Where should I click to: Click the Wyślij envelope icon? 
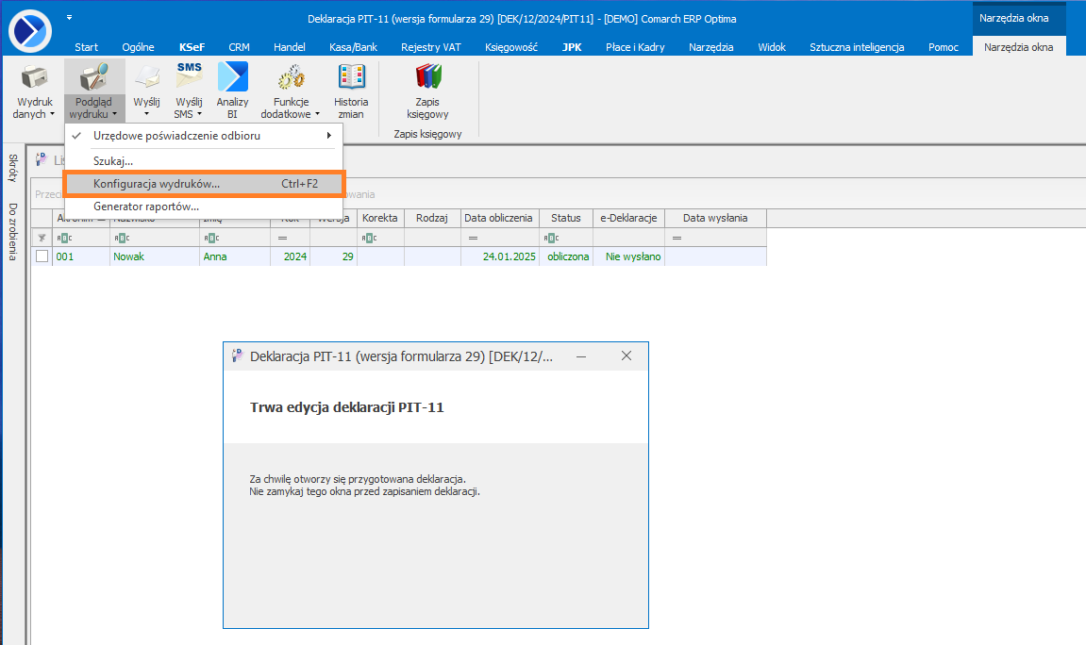click(x=147, y=77)
